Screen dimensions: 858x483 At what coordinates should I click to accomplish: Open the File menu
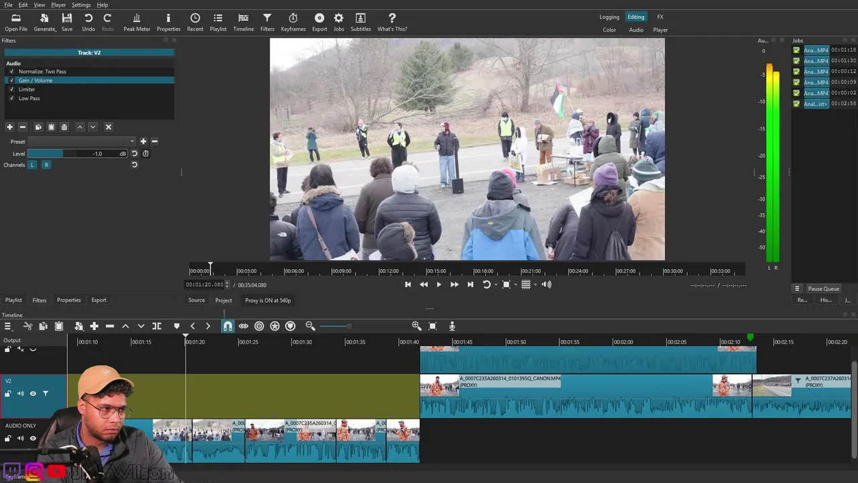tap(8, 5)
